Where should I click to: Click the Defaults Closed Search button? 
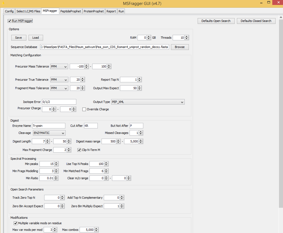256,21
